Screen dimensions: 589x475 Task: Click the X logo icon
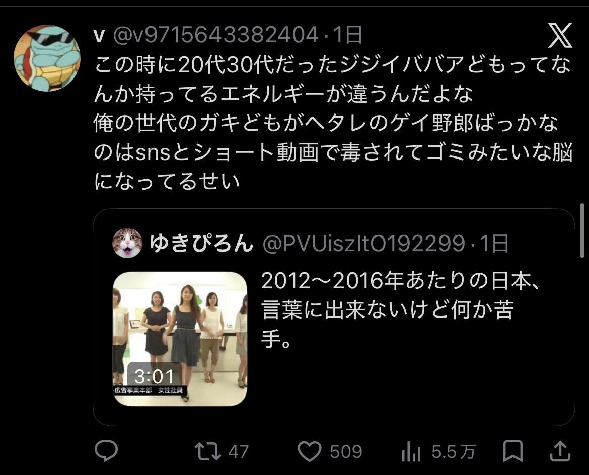(560, 35)
